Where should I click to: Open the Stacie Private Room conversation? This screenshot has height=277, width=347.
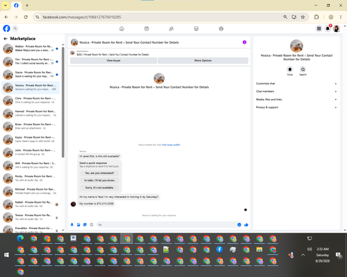click(31, 75)
